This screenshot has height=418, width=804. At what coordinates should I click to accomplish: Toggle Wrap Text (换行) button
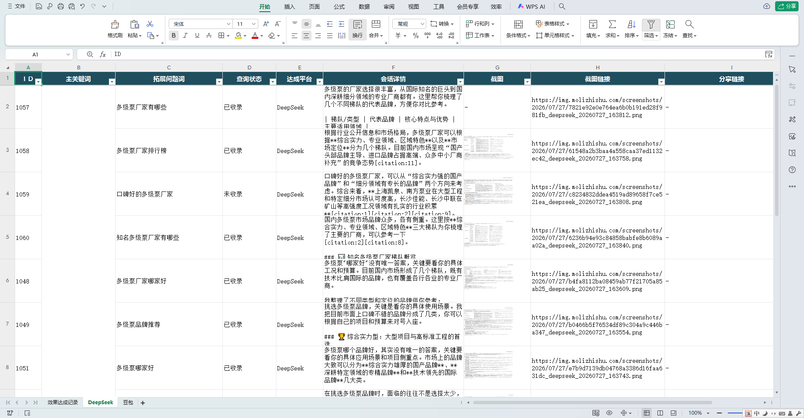[x=357, y=29]
